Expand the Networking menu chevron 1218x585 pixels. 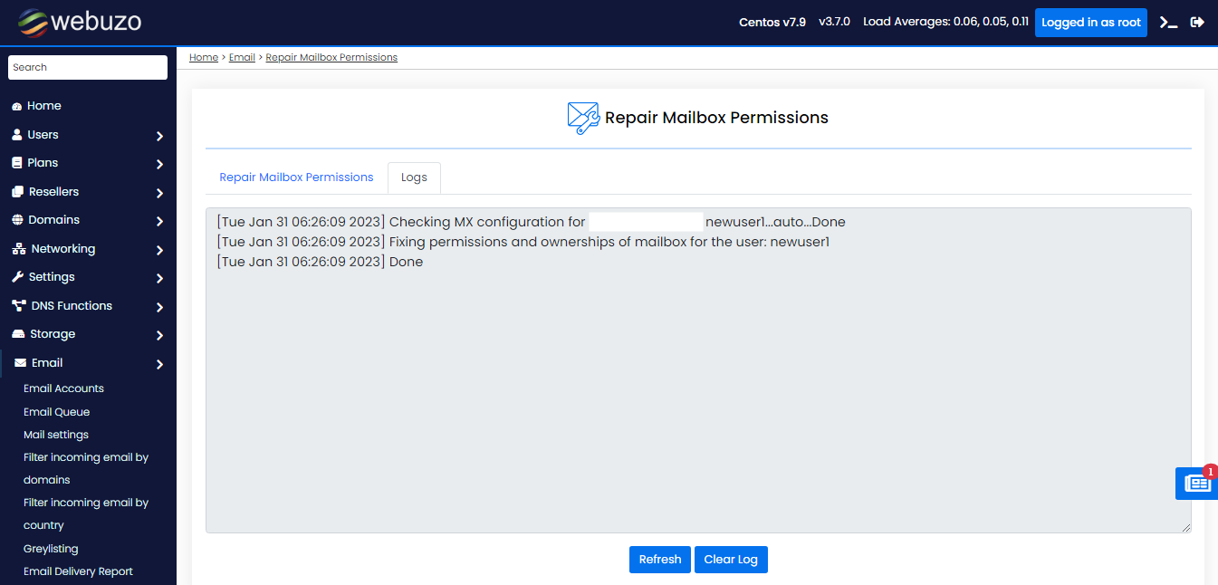pyautogui.click(x=159, y=250)
